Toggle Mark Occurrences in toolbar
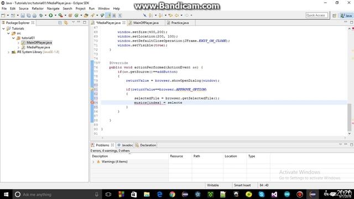Viewport: 354px width, 199px height. pos(108,15)
